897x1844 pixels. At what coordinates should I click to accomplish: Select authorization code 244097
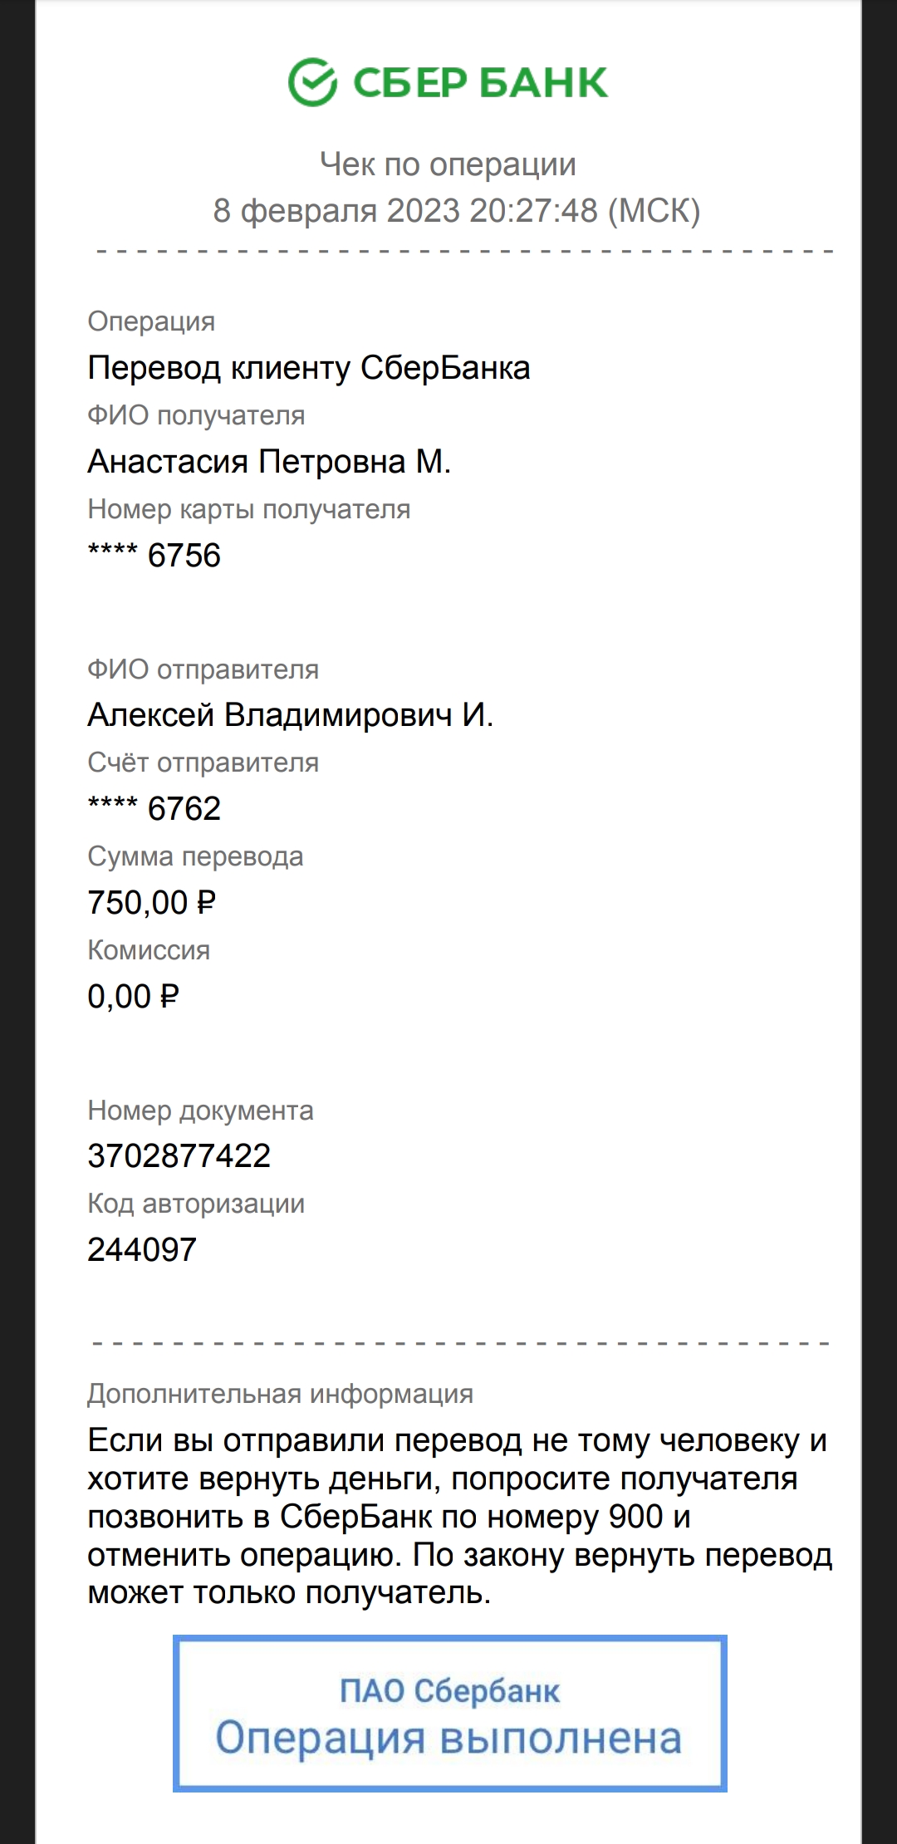(142, 1250)
